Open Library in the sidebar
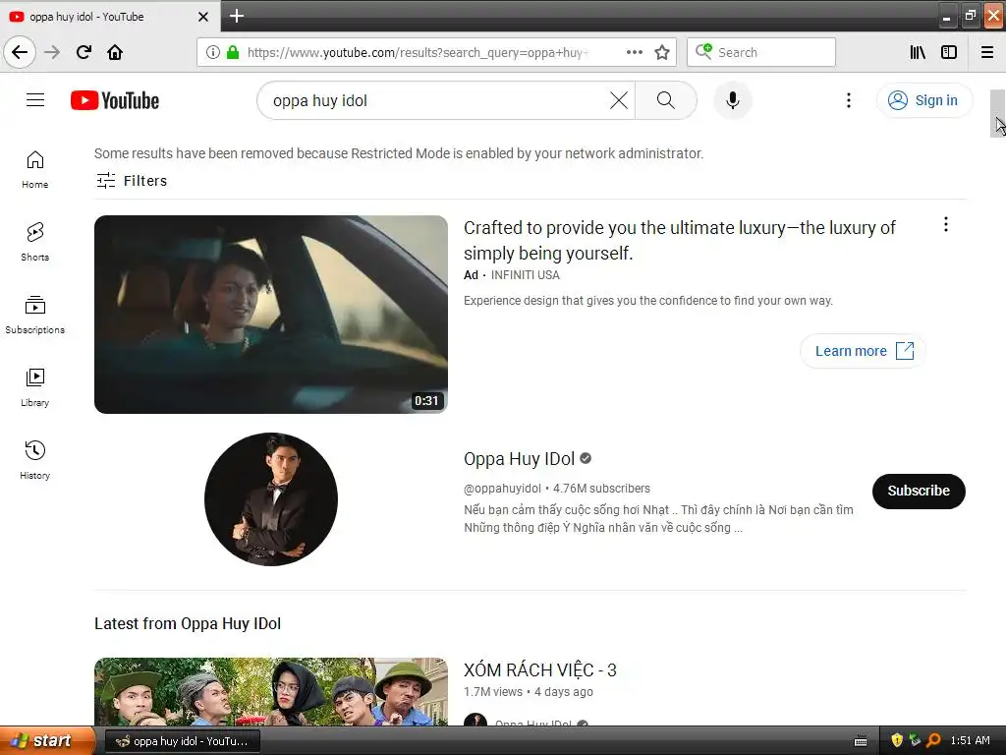Image resolution: width=1006 pixels, height=755 pixels. 34,387
